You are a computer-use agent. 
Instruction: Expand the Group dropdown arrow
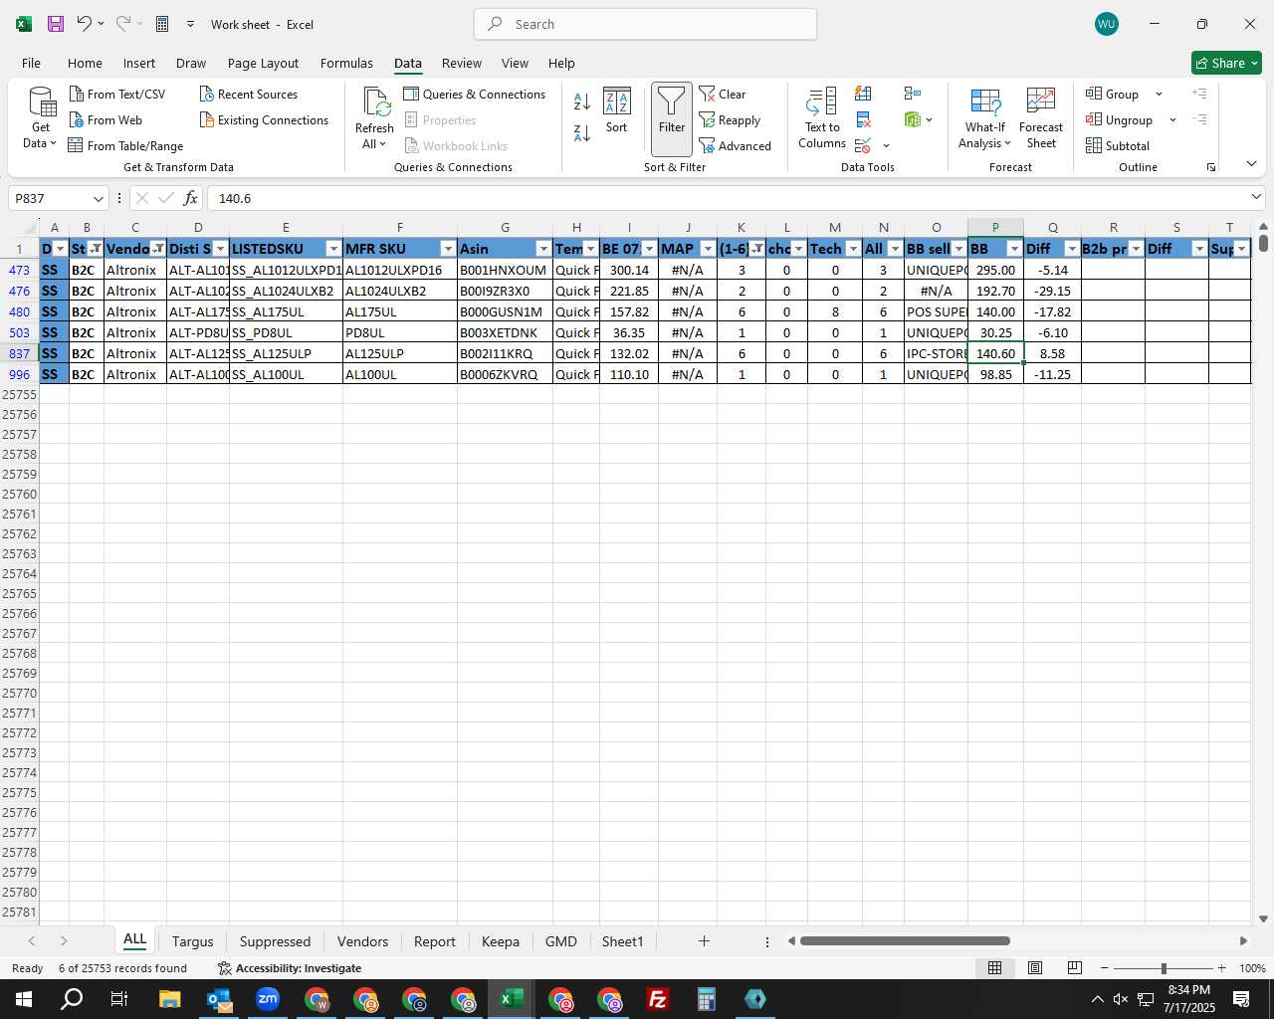tap(1159, 94)
